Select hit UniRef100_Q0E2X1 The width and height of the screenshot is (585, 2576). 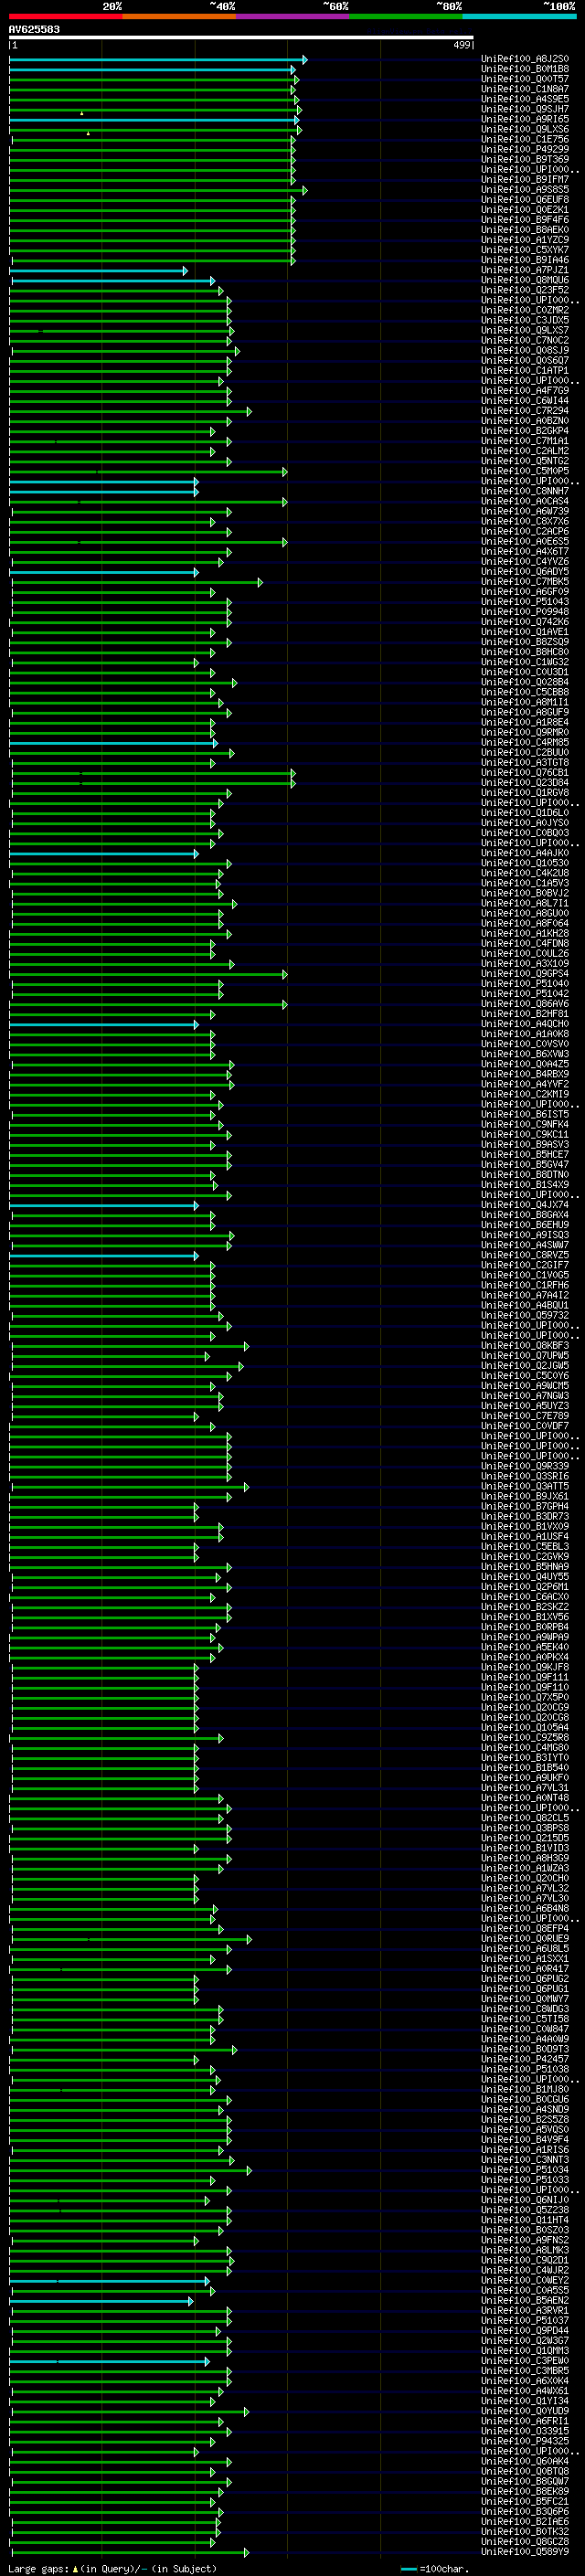[x=525, y=210]
